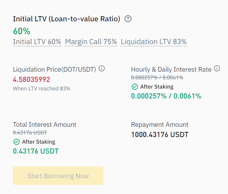
Task: Click the Repayment Amount label
Action: click(159, 125)
